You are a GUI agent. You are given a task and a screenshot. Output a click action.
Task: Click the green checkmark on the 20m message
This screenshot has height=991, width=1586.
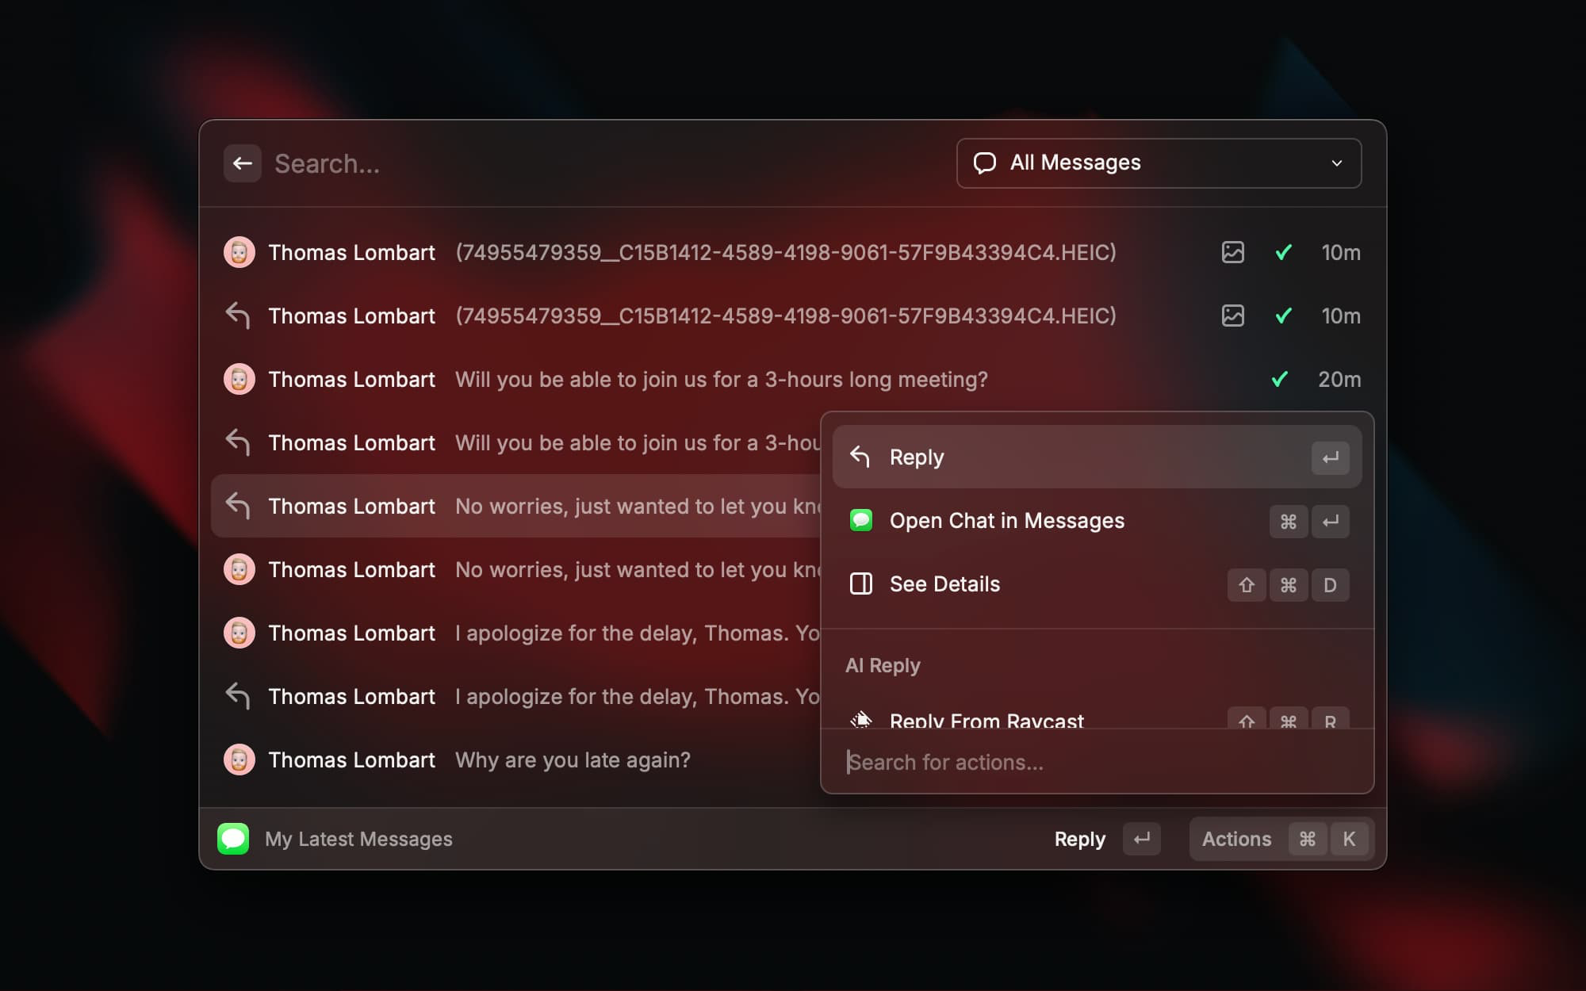point(1278,379)
